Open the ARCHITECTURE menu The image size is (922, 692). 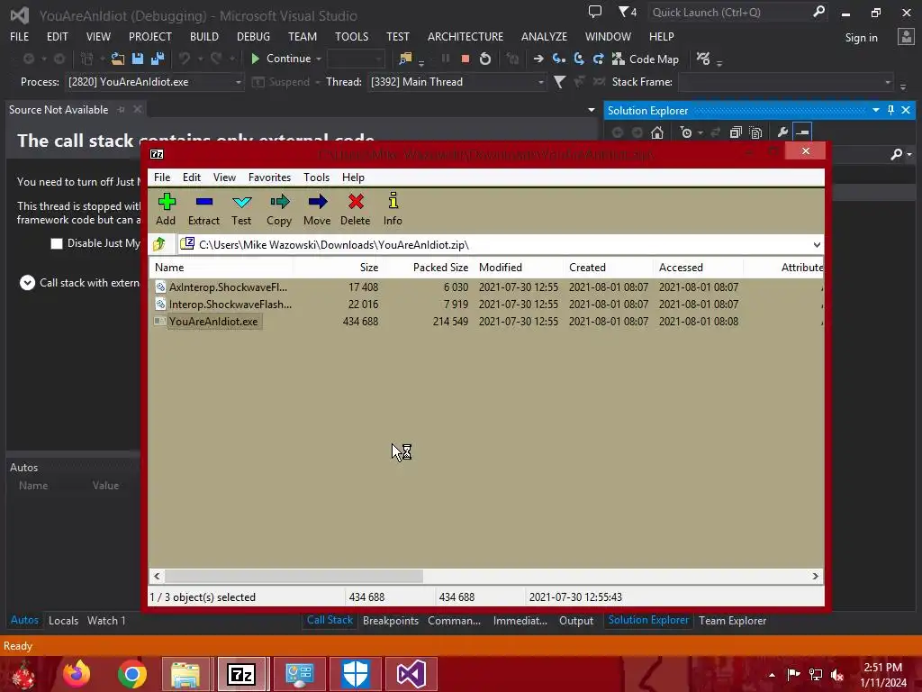click(466, 36)
